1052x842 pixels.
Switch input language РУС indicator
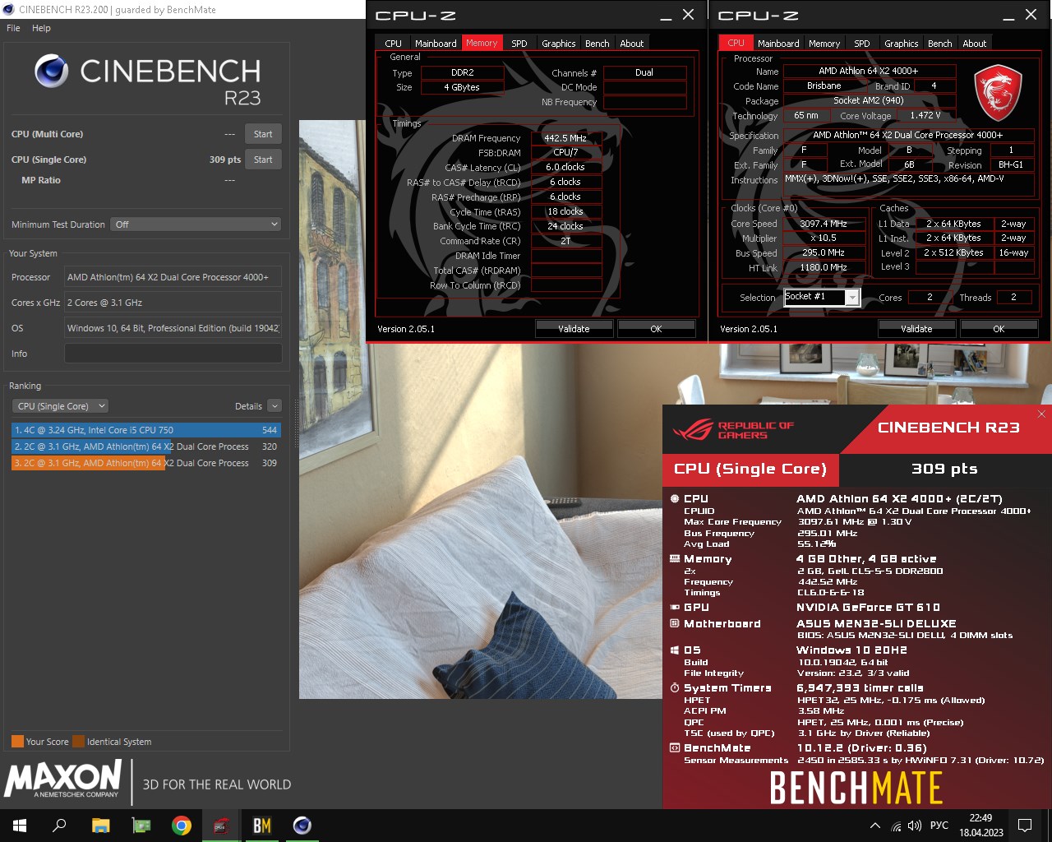pyautogui.click(x=939, y=826)
